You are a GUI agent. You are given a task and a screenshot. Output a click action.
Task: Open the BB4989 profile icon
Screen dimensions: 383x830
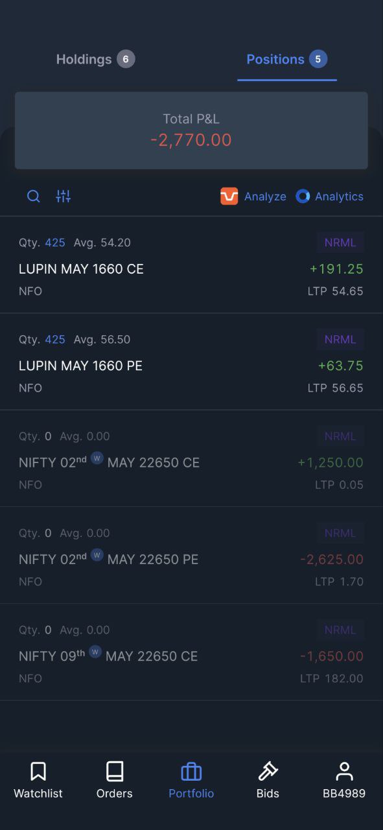click(344, 771)
